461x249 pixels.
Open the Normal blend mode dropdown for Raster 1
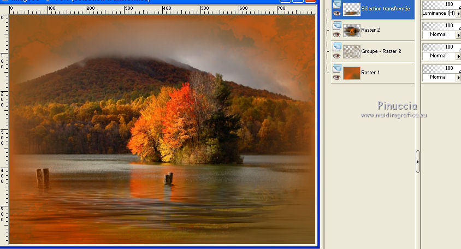pos(459,78)
